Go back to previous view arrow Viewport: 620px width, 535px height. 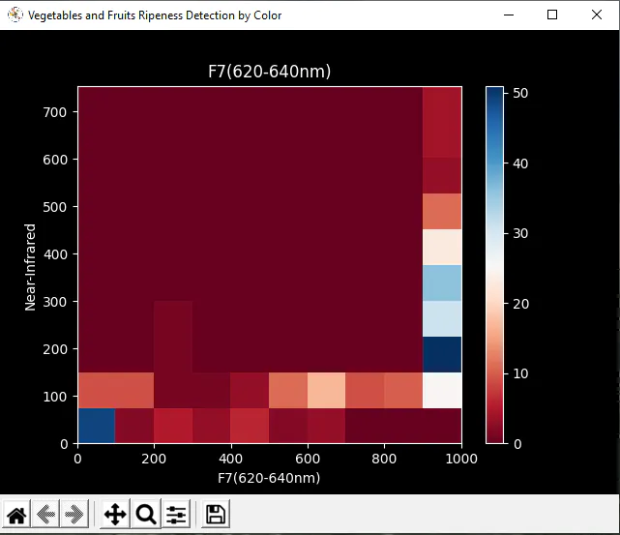click(45, 515)
